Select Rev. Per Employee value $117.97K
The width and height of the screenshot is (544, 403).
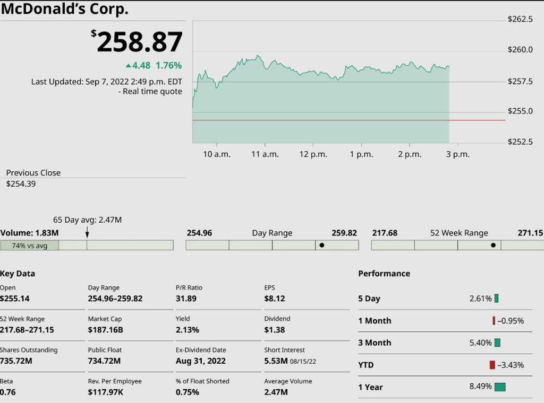[x=106, y=392]
